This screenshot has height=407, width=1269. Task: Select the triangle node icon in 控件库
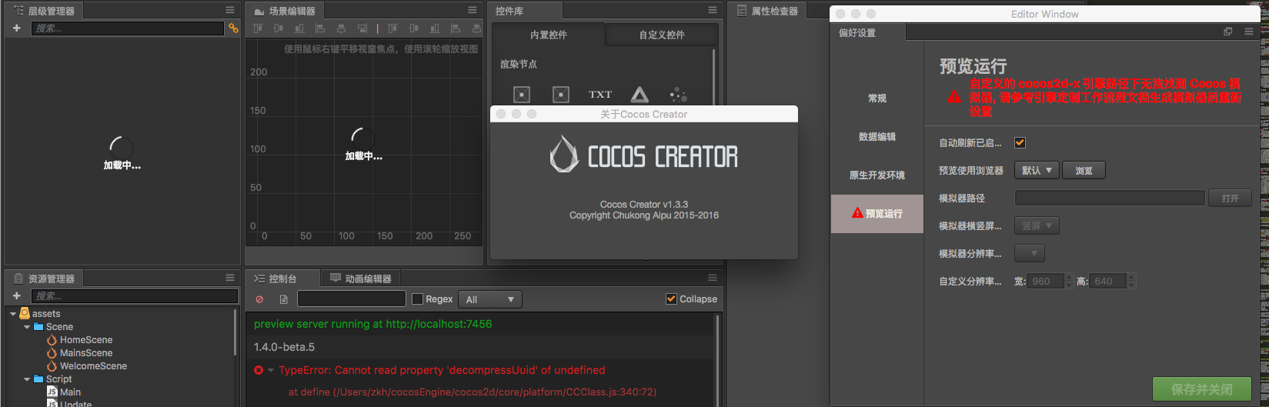(640, 95)
